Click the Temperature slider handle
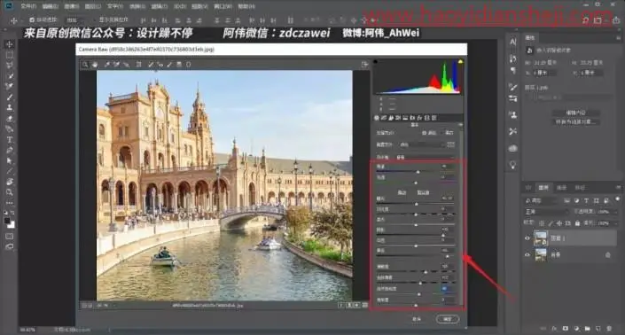The width and height of the screenshot is (625, 335). coord(418,172)
